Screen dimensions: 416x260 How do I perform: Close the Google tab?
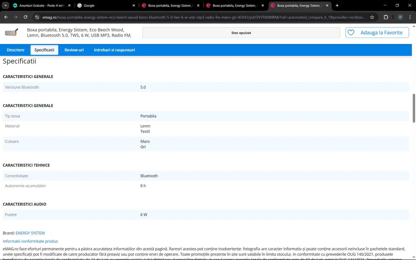tap(134, 5)
